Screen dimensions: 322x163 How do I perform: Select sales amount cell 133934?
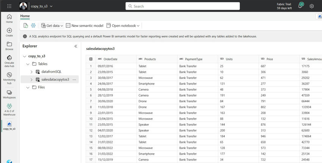tap(311, 107)
